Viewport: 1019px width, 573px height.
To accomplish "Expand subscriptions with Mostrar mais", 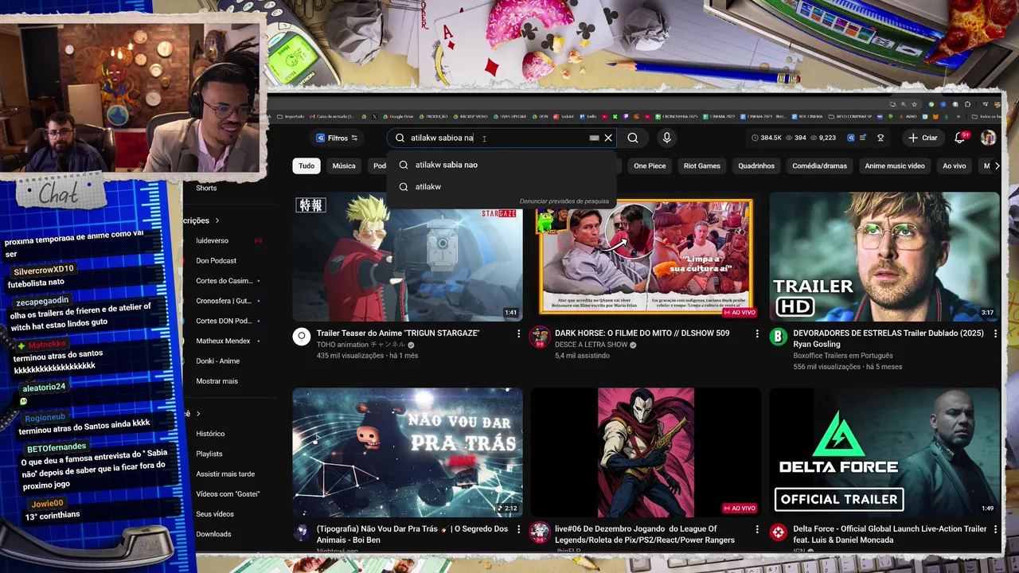I will pyautogui.click(x=217, y=381).
